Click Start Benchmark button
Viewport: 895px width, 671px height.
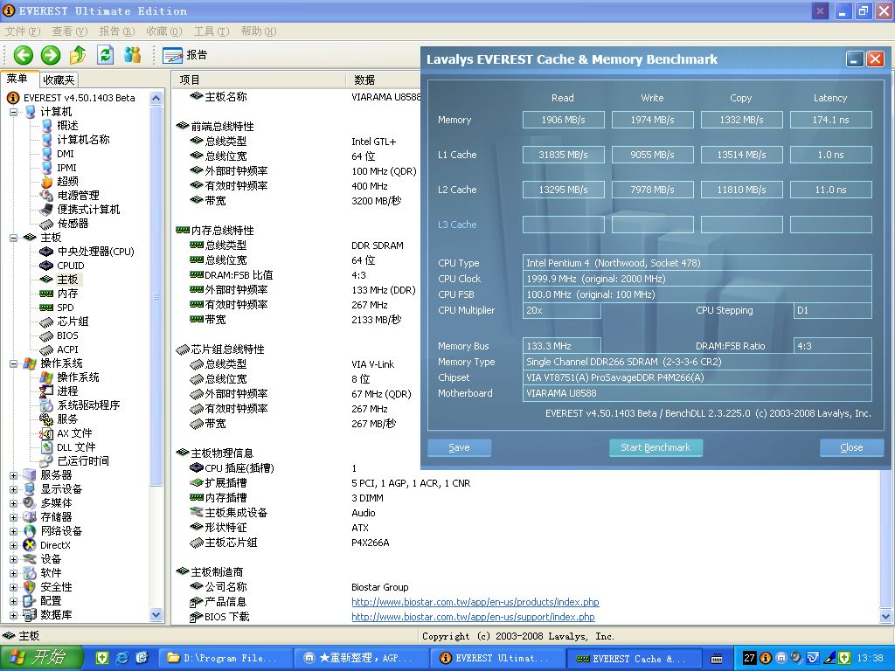tap(656, 447)
